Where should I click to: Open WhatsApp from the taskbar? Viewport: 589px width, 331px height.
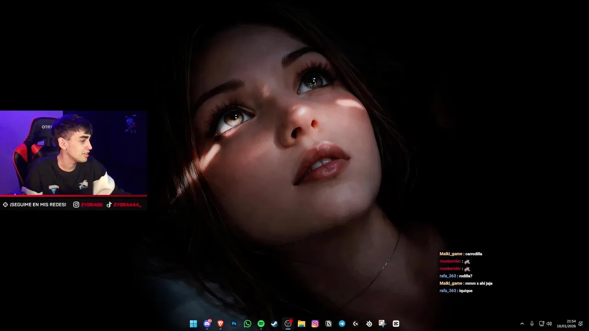pyautogui.click(x=248, y=324)
